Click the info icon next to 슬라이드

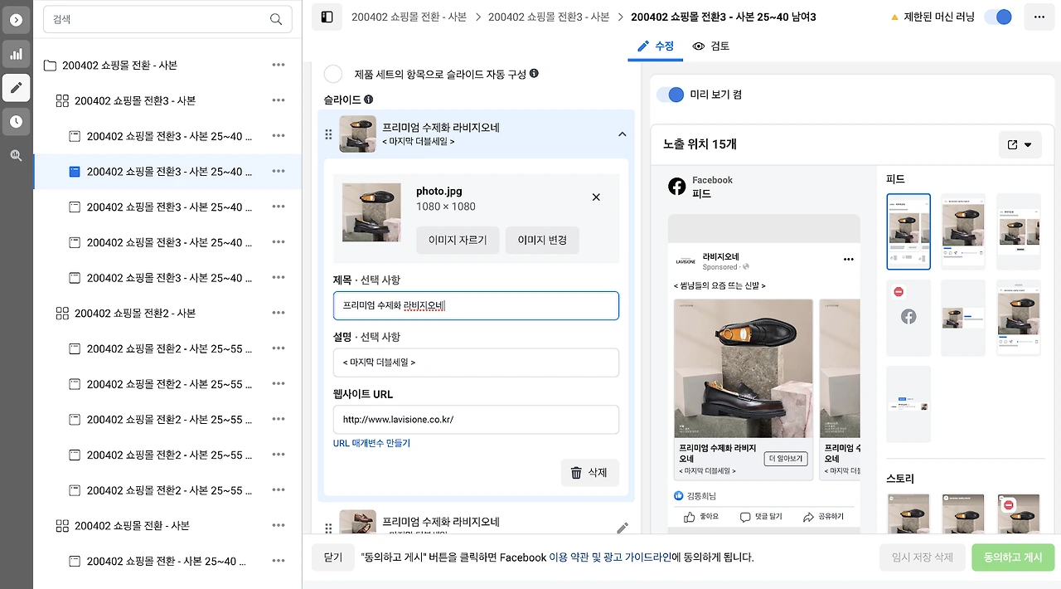(x=368, y=100)
